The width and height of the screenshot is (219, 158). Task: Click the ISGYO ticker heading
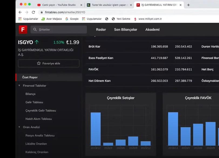click(25, 42)
